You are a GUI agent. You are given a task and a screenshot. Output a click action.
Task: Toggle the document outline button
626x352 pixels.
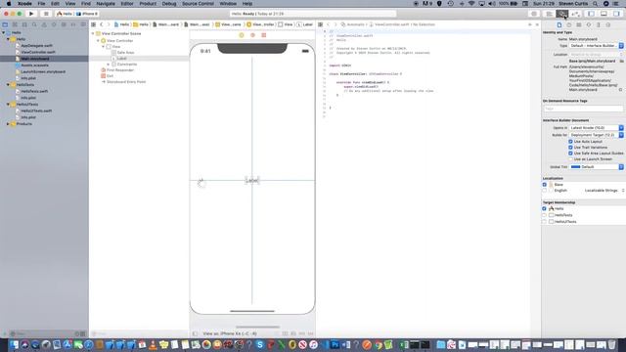(195, 333)
